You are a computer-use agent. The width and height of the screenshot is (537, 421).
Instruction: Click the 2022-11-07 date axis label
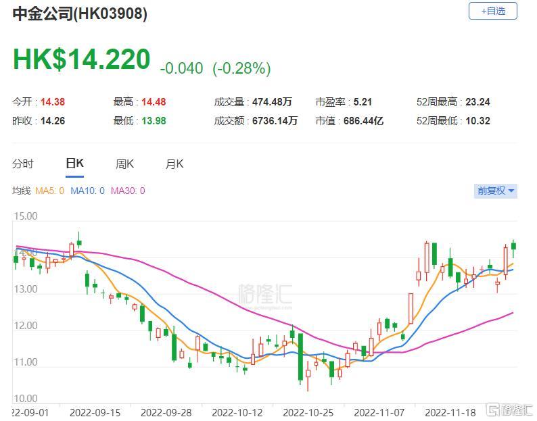click(379, 413)
